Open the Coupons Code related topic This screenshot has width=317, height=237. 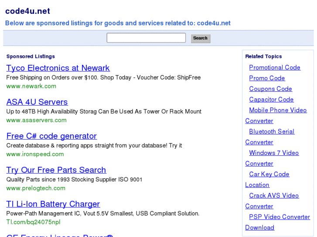pos(270,89)
